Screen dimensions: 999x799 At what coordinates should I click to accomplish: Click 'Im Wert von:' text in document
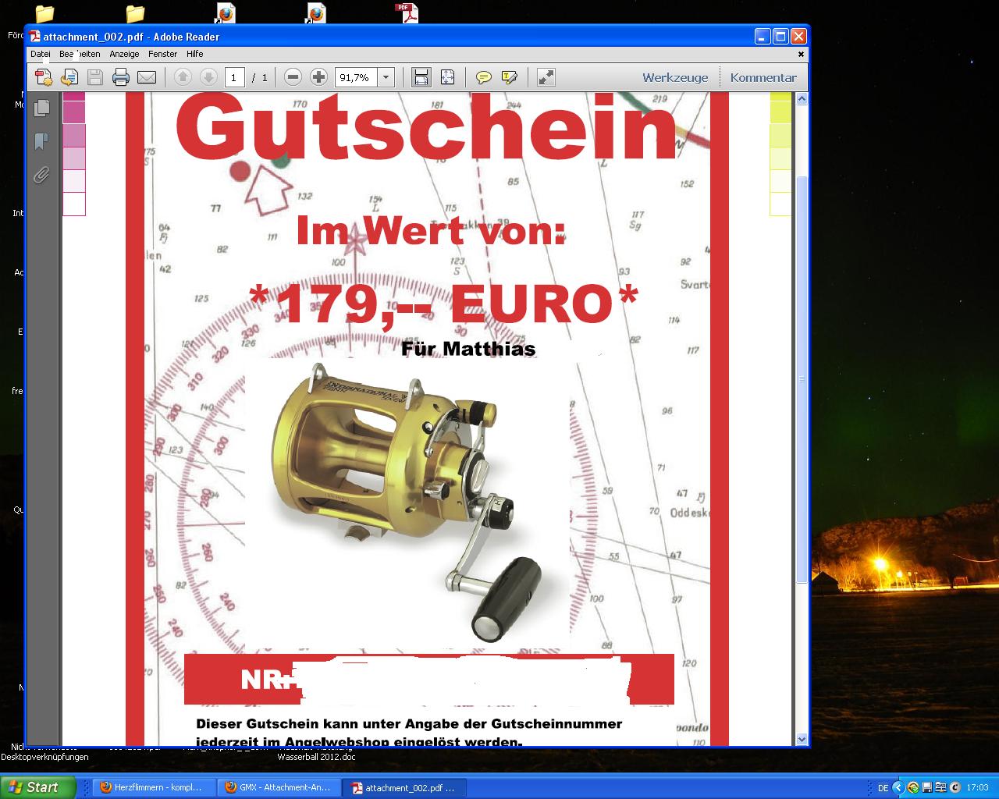pyautogui.click(x=431, y=231)
